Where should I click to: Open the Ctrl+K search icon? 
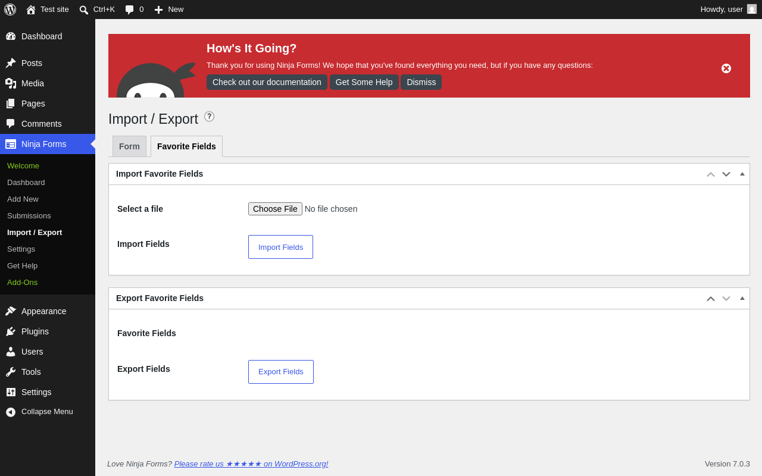pyautogui.click(x=84, y=10)
